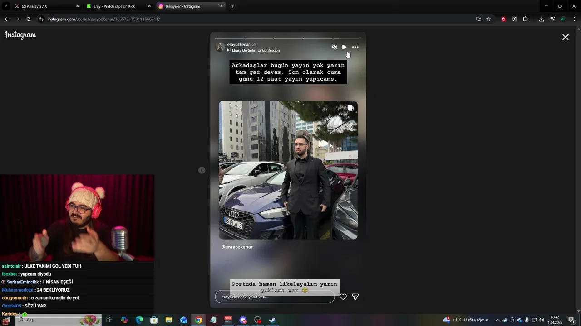581x326 pixels.
Task: Open the tab search dropdown
Action: pyautogui.click(x=6, y=6)
